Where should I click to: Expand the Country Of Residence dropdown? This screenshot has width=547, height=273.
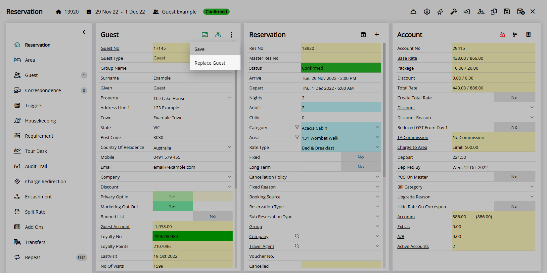pyautogui.click(x=229, y=147)
